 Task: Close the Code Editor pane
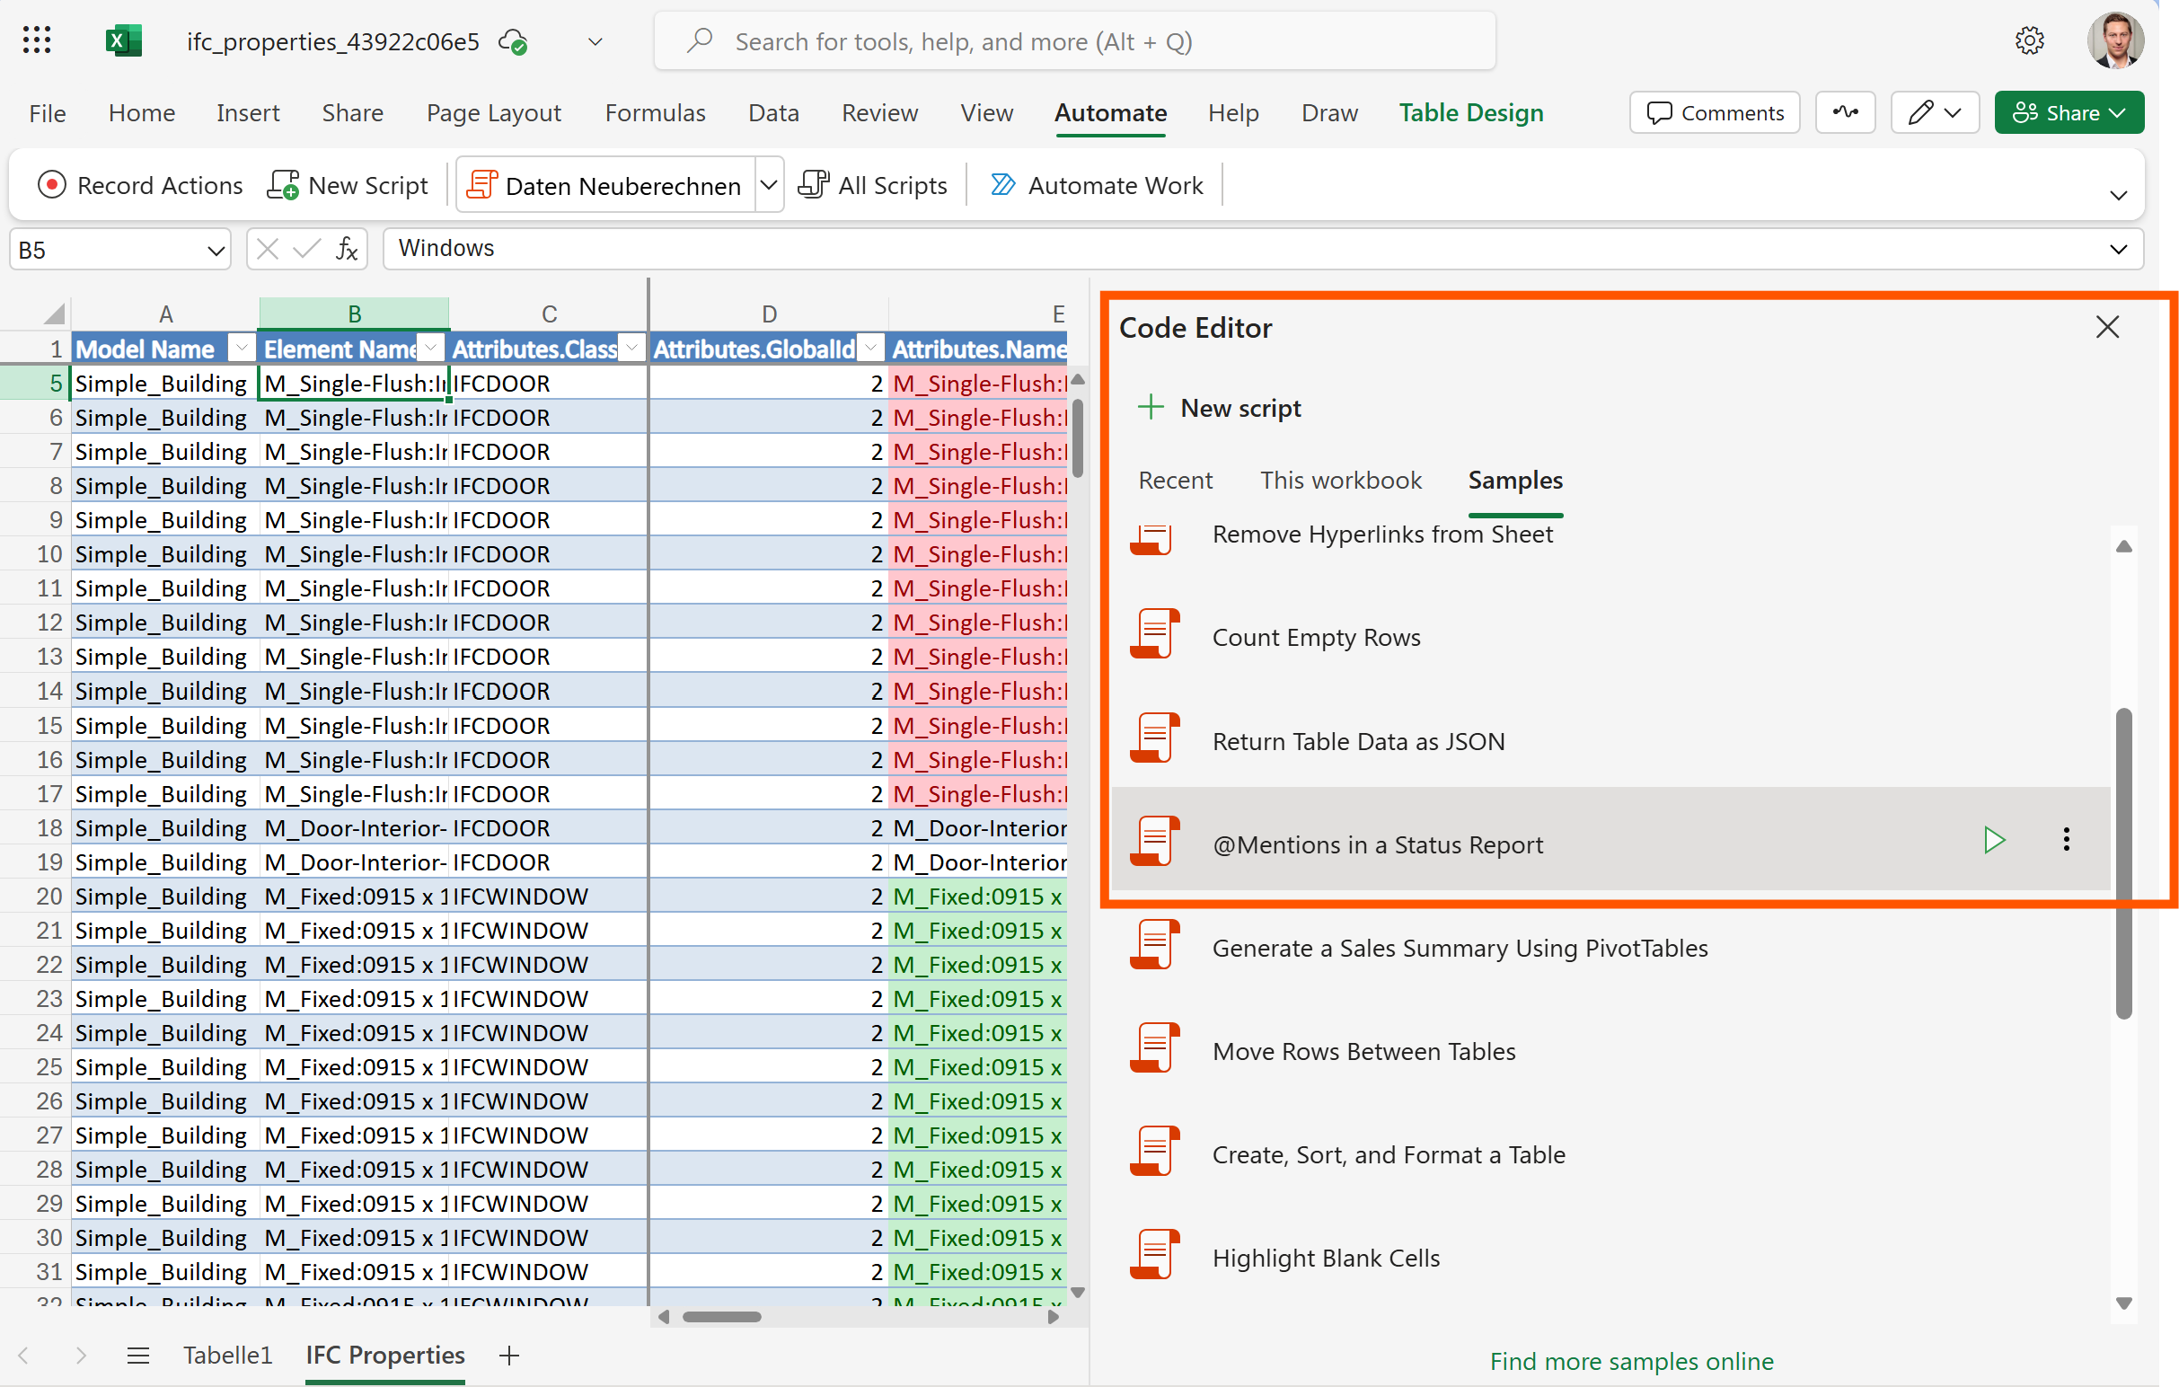pos(2107,328)
